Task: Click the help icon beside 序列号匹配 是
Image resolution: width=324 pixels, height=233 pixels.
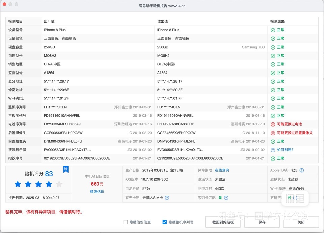Action: point(226,198)
